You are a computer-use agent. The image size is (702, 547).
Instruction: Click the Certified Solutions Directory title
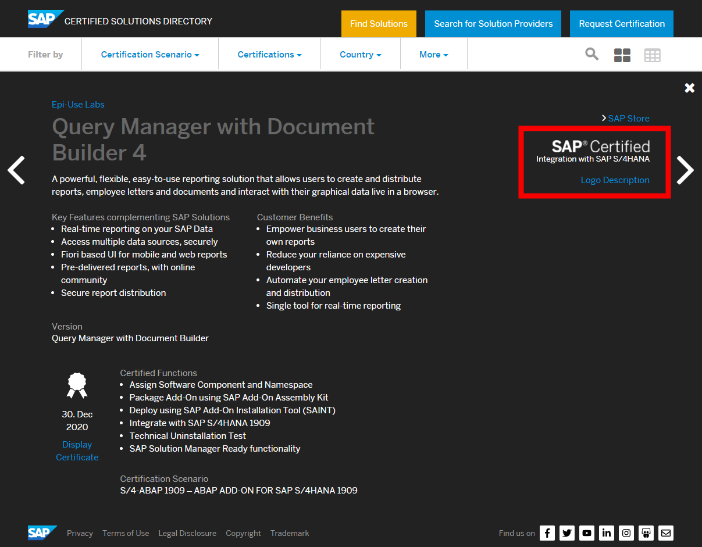point(138,22)
